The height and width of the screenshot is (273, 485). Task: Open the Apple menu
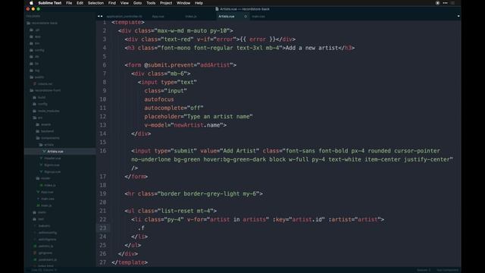point(31,3)
